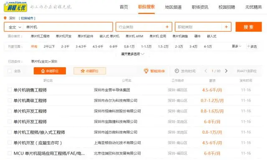Select suggested keyword 单片机销售
Viewport: 267px width, 160px height.
[180, 36]
